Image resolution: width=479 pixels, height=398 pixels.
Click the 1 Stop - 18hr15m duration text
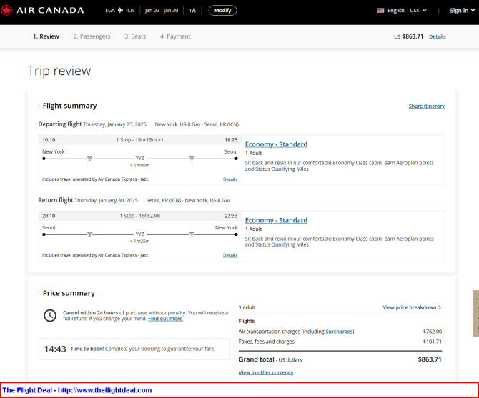(139, 140)
